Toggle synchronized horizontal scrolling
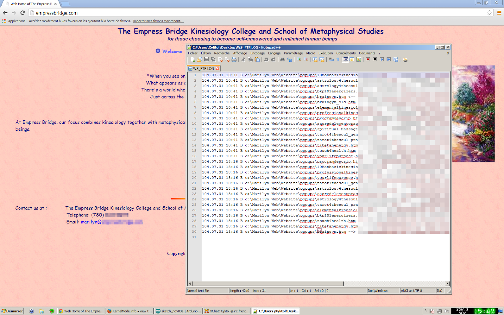 [321, 60]
